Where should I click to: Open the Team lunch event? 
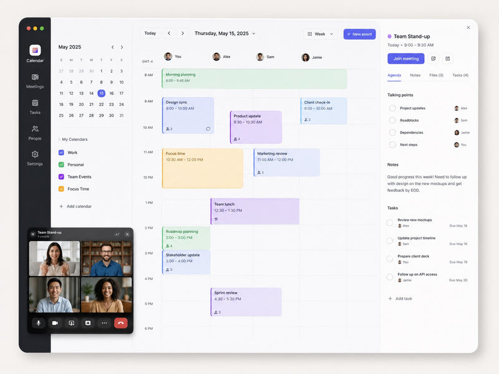[x=255, y=211]
